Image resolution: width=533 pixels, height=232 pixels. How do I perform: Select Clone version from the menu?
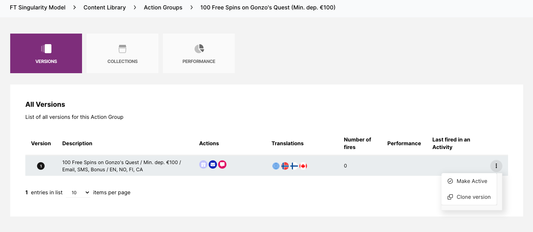[473, 197]
